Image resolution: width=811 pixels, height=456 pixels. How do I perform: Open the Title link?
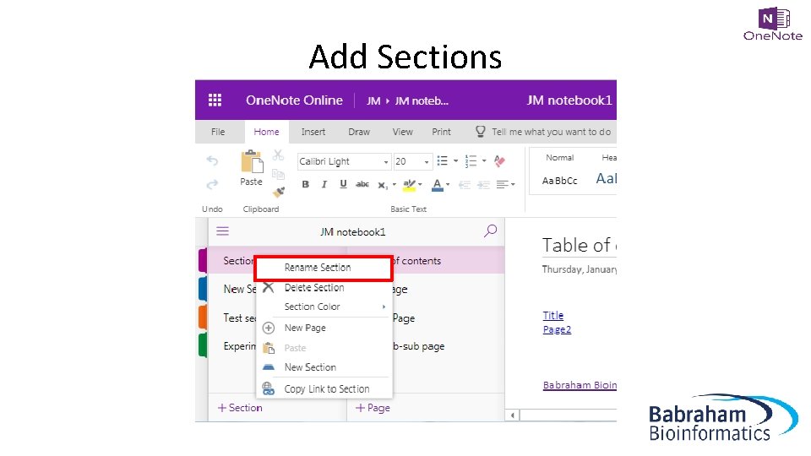coord(552,315)
